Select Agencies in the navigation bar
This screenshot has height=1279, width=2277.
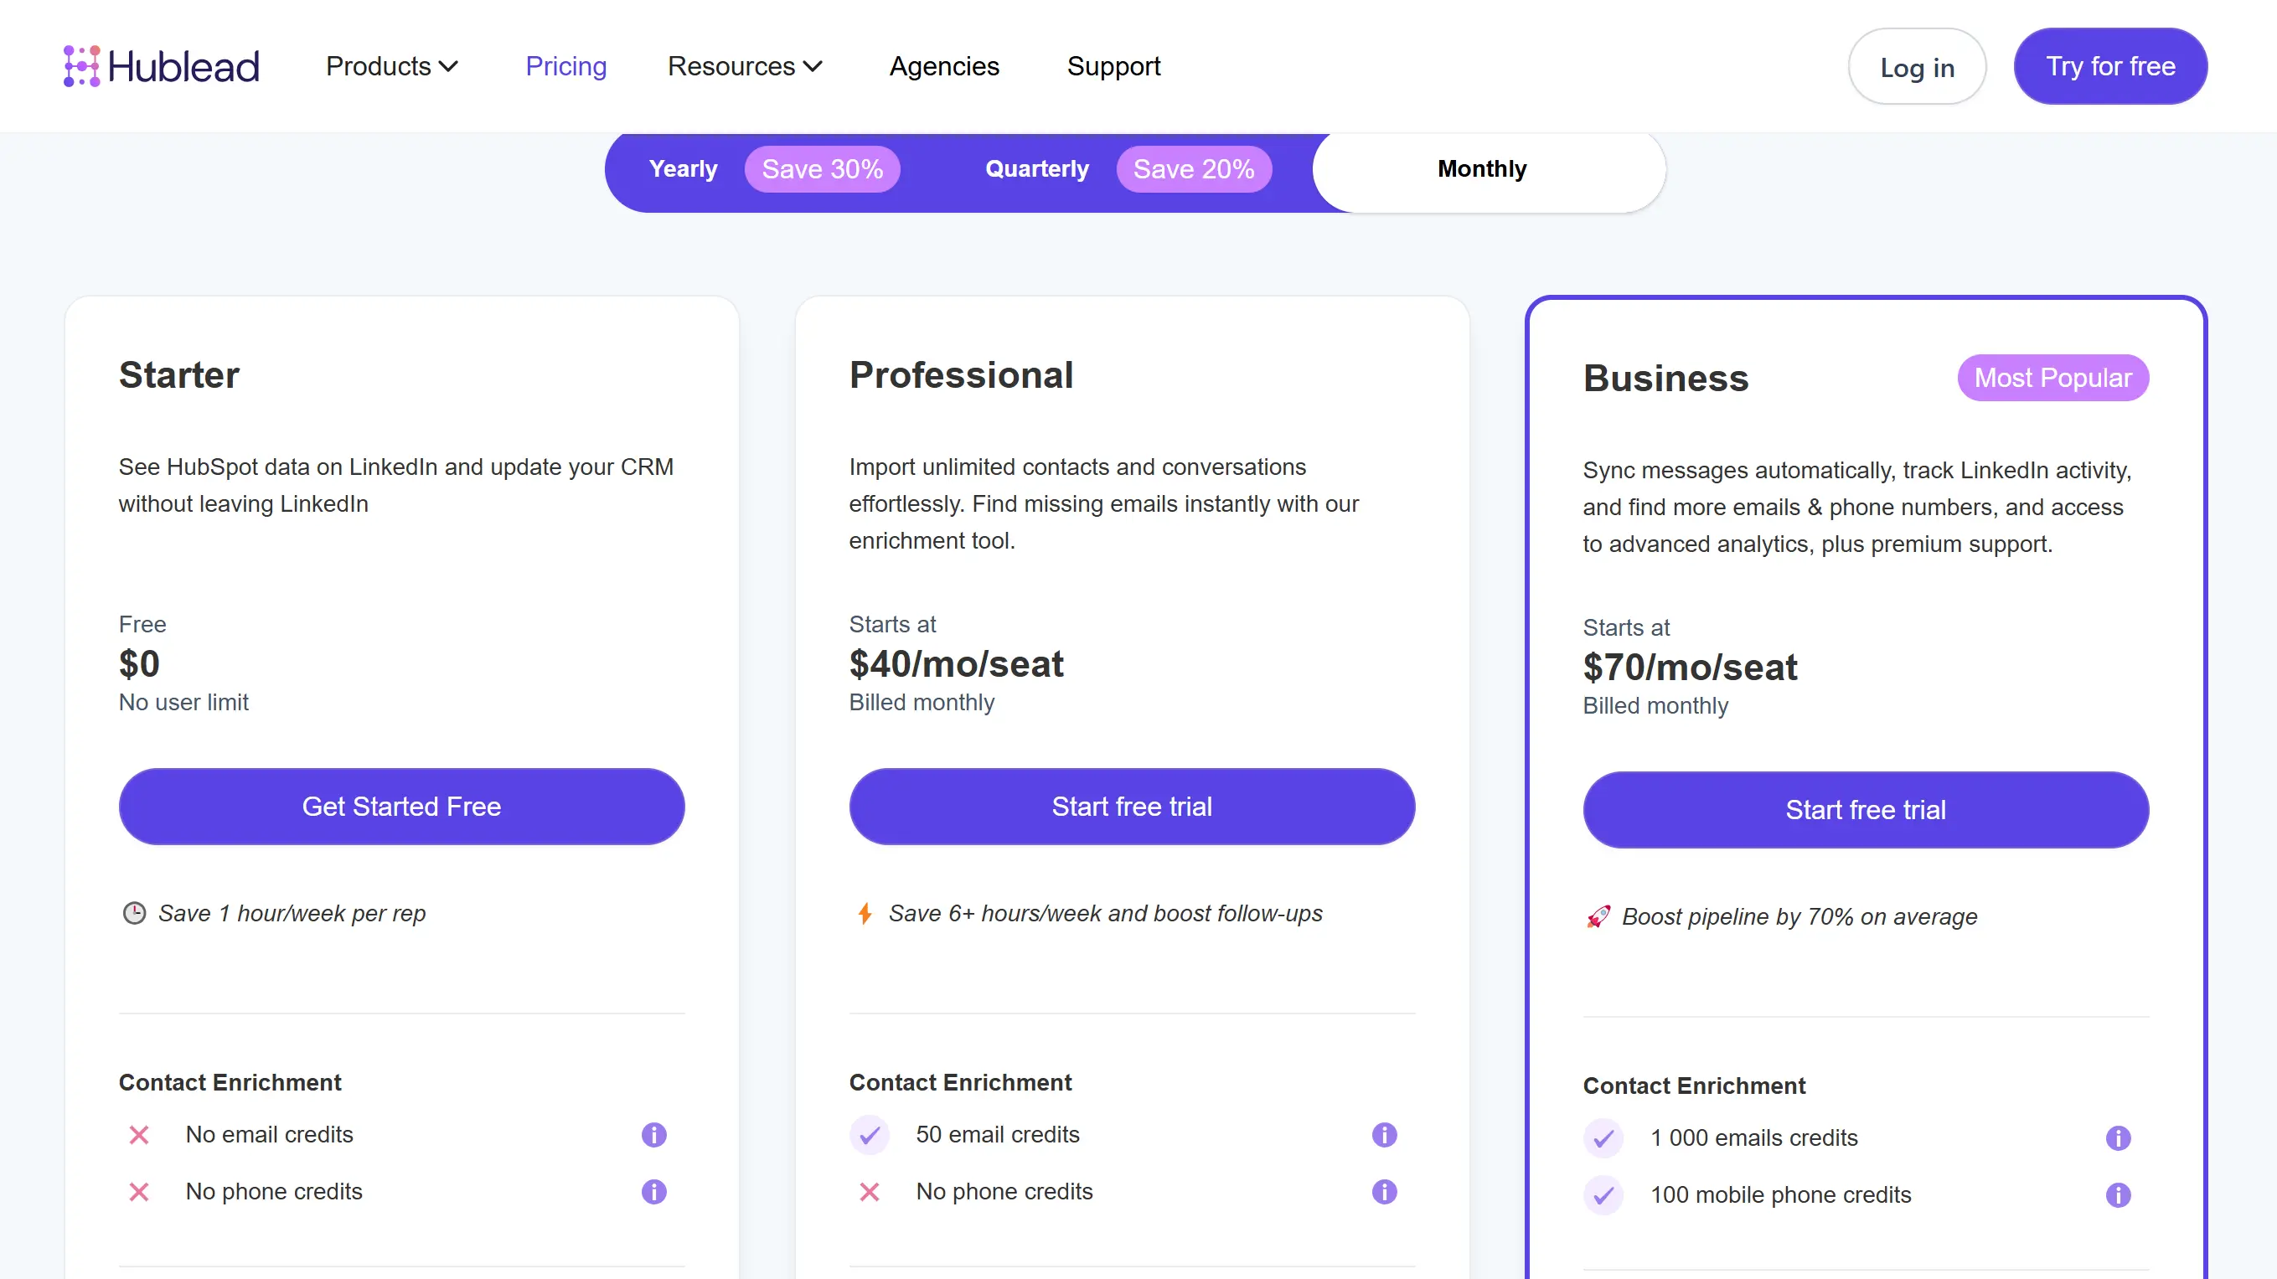tap(943, 65)
